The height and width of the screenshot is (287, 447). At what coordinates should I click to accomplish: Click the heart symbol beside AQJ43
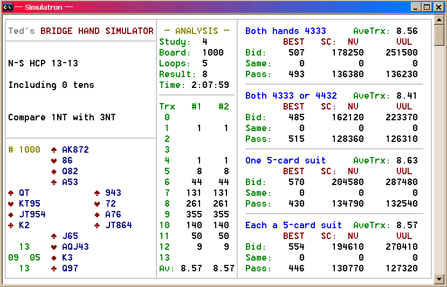point(54,247)
